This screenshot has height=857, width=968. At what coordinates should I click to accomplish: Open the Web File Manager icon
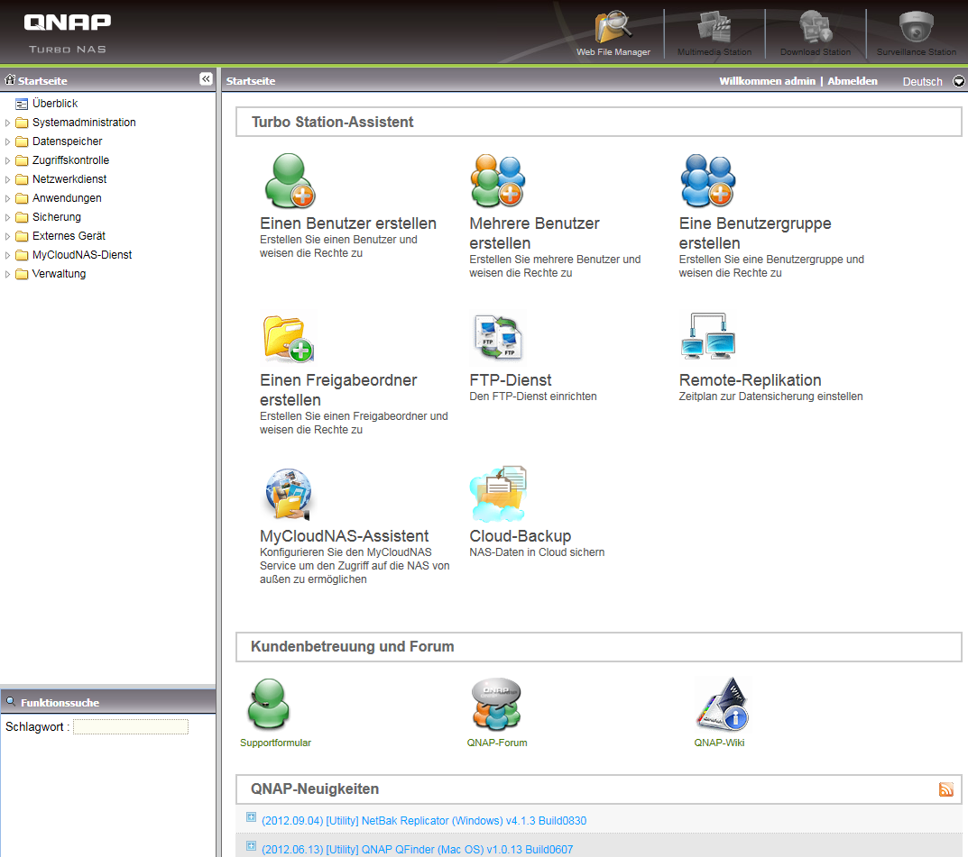(613, 27)
